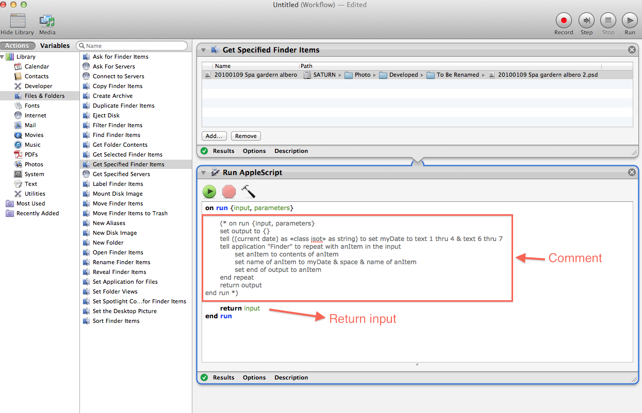The image size is (642, 413).
Task: Click the 'return input' script line
Action: click(x=240, y=308)
